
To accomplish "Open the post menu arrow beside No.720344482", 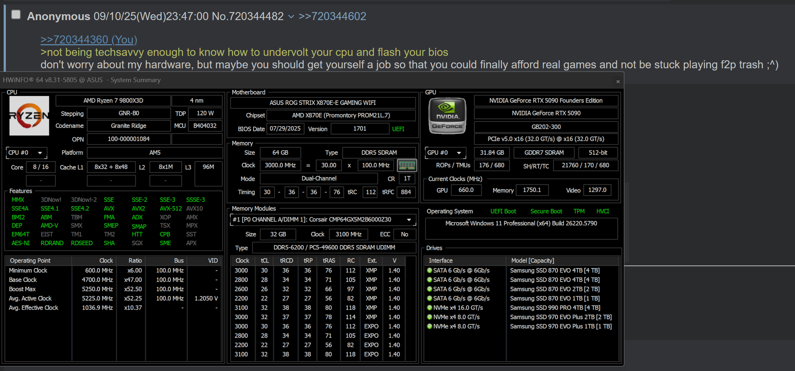I will (291, 16).
